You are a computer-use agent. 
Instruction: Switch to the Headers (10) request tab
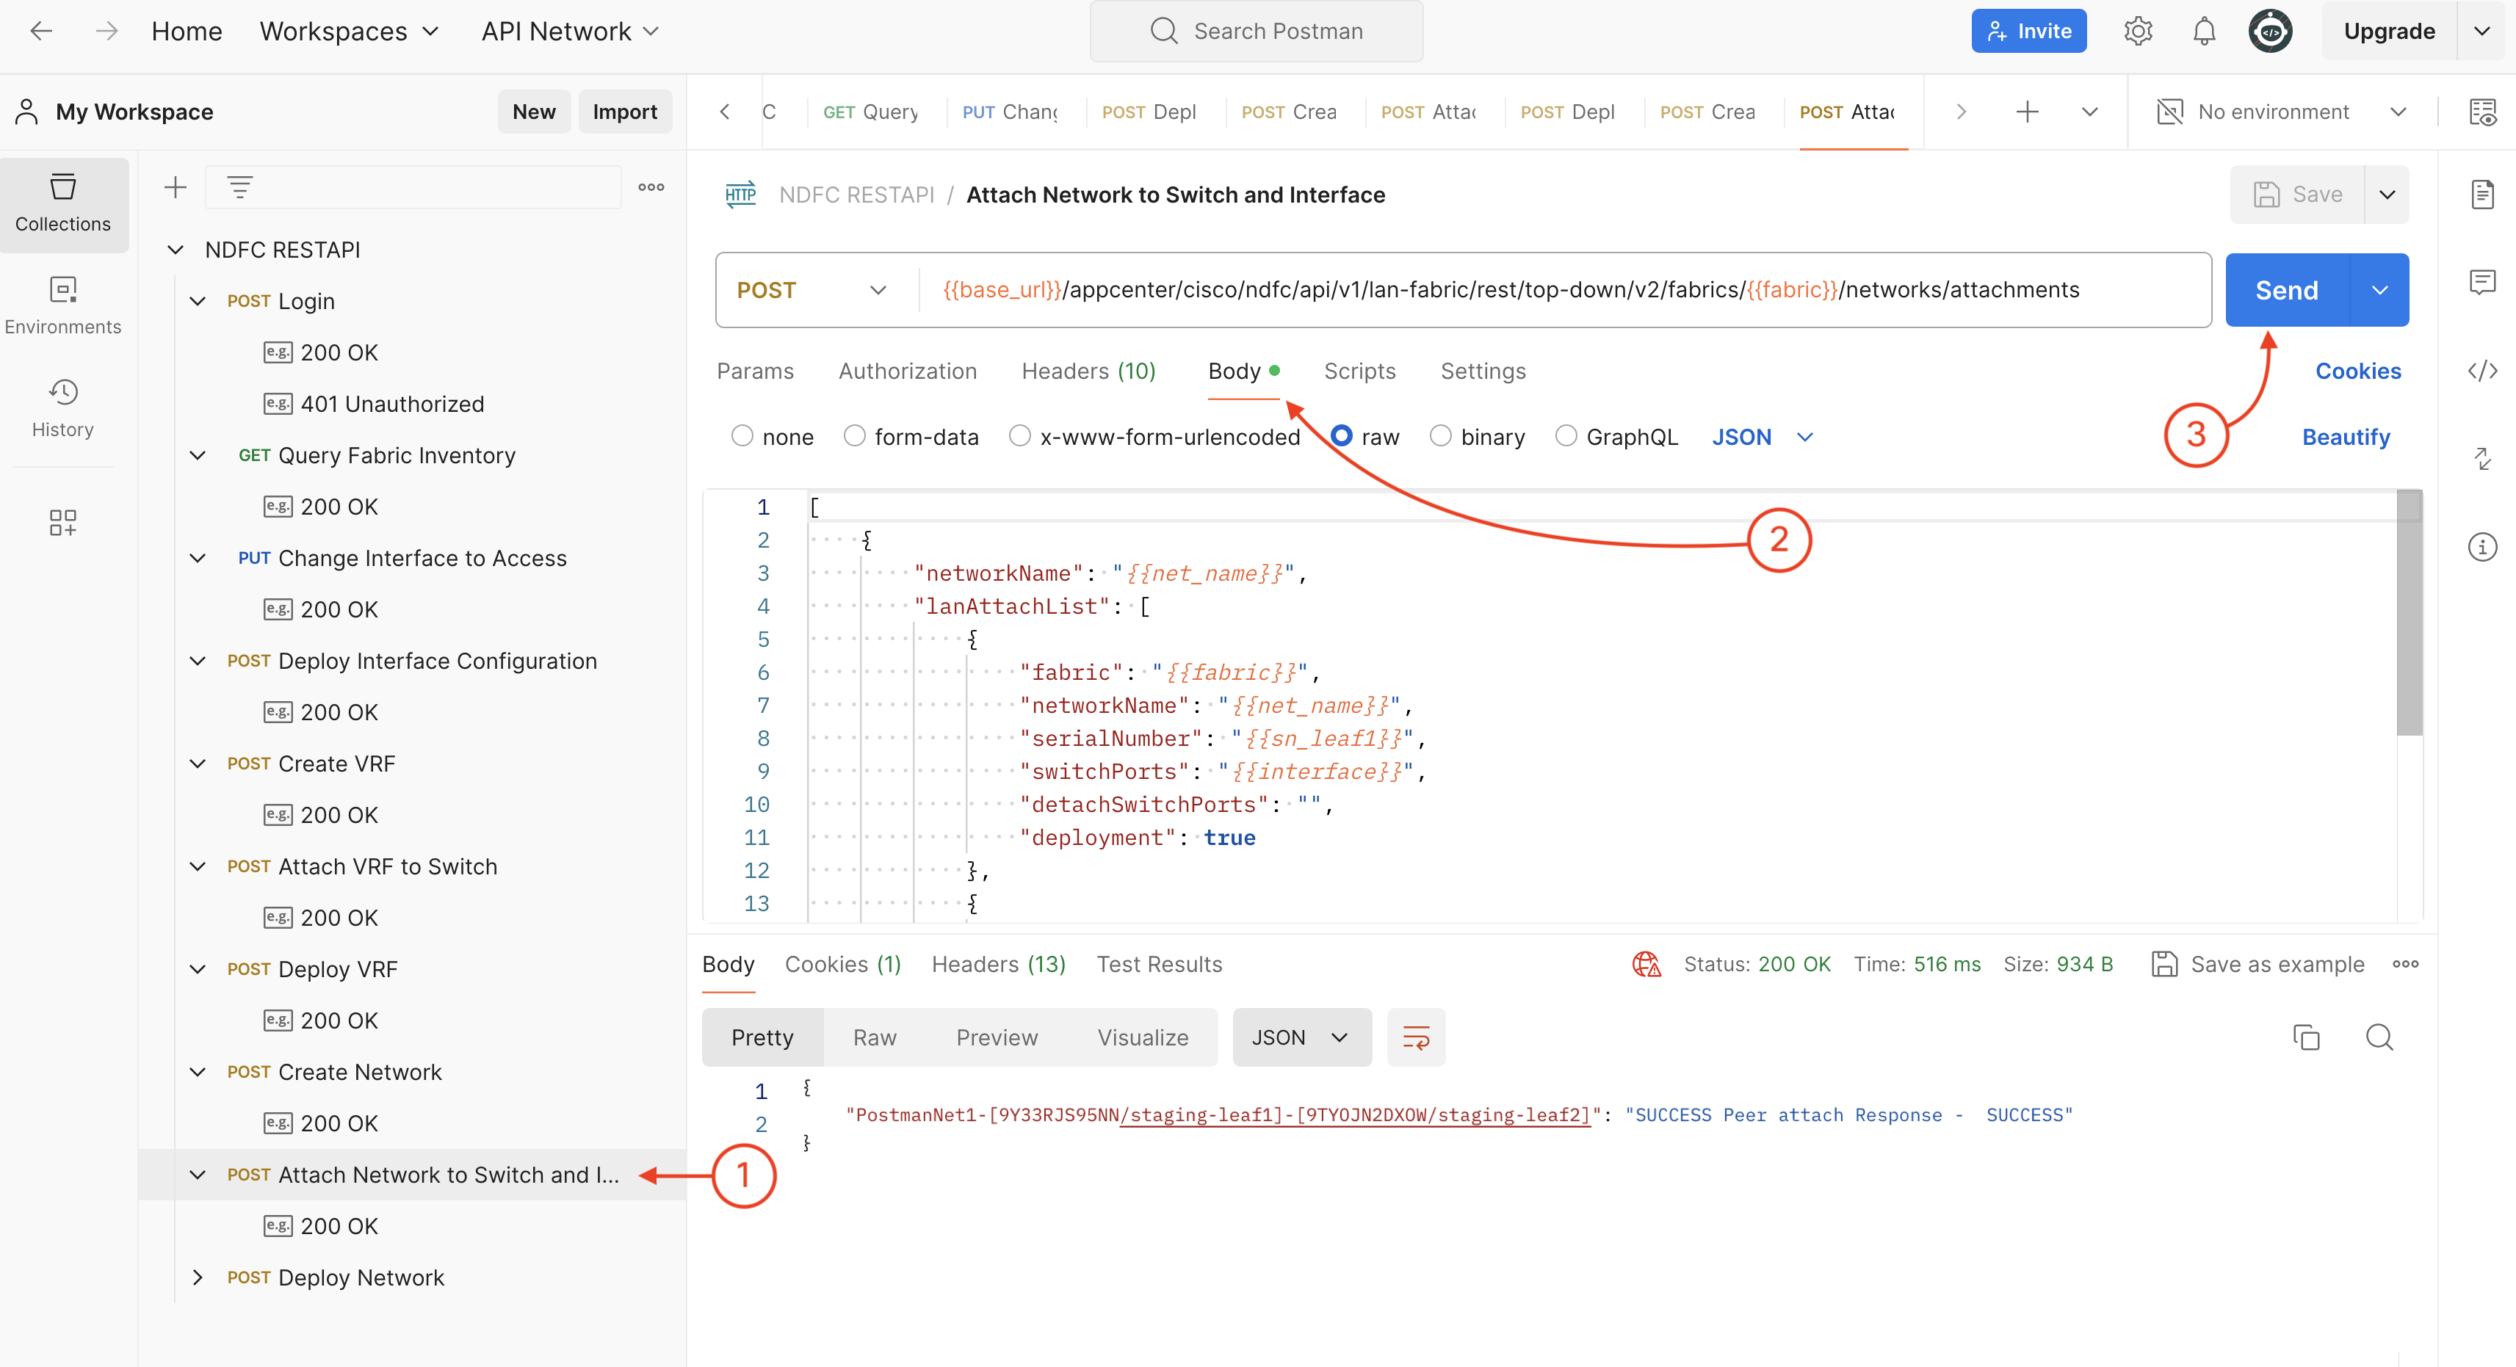pos(1088,371)
